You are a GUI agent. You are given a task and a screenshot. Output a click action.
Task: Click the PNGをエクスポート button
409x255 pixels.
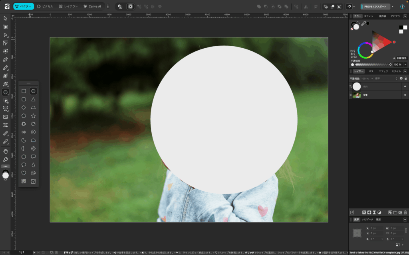coord(375,6)
